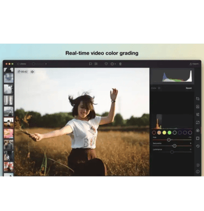Click the RGB histogram at panel top
The height and width of the screenshot is (211, 204).
172,76
